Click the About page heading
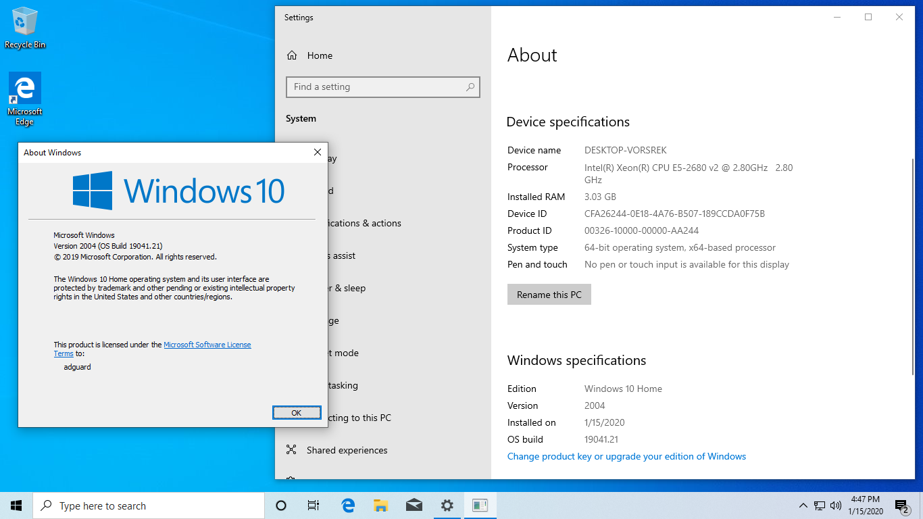This screenshot has height=519, width=923. 532,55
